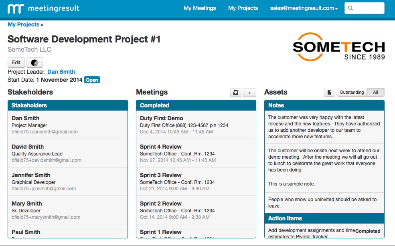Click the project title Software Development Project #1
The width and height of the screenshot is (395, 246).
84,39
